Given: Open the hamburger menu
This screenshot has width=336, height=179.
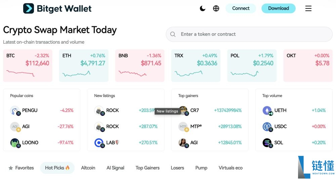Looking at the screenshot, I should coord(308,8).
